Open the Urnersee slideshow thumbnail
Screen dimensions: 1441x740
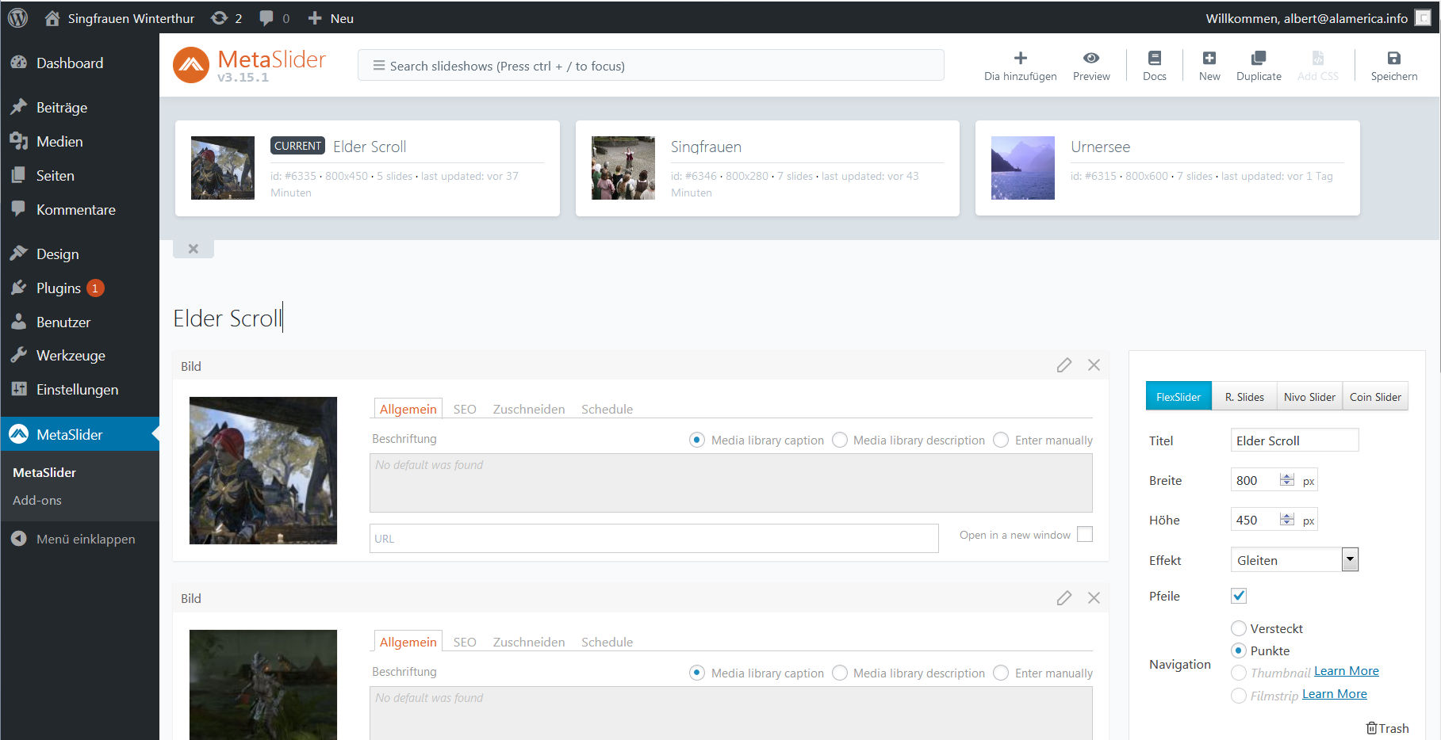tap(1022, 168)
